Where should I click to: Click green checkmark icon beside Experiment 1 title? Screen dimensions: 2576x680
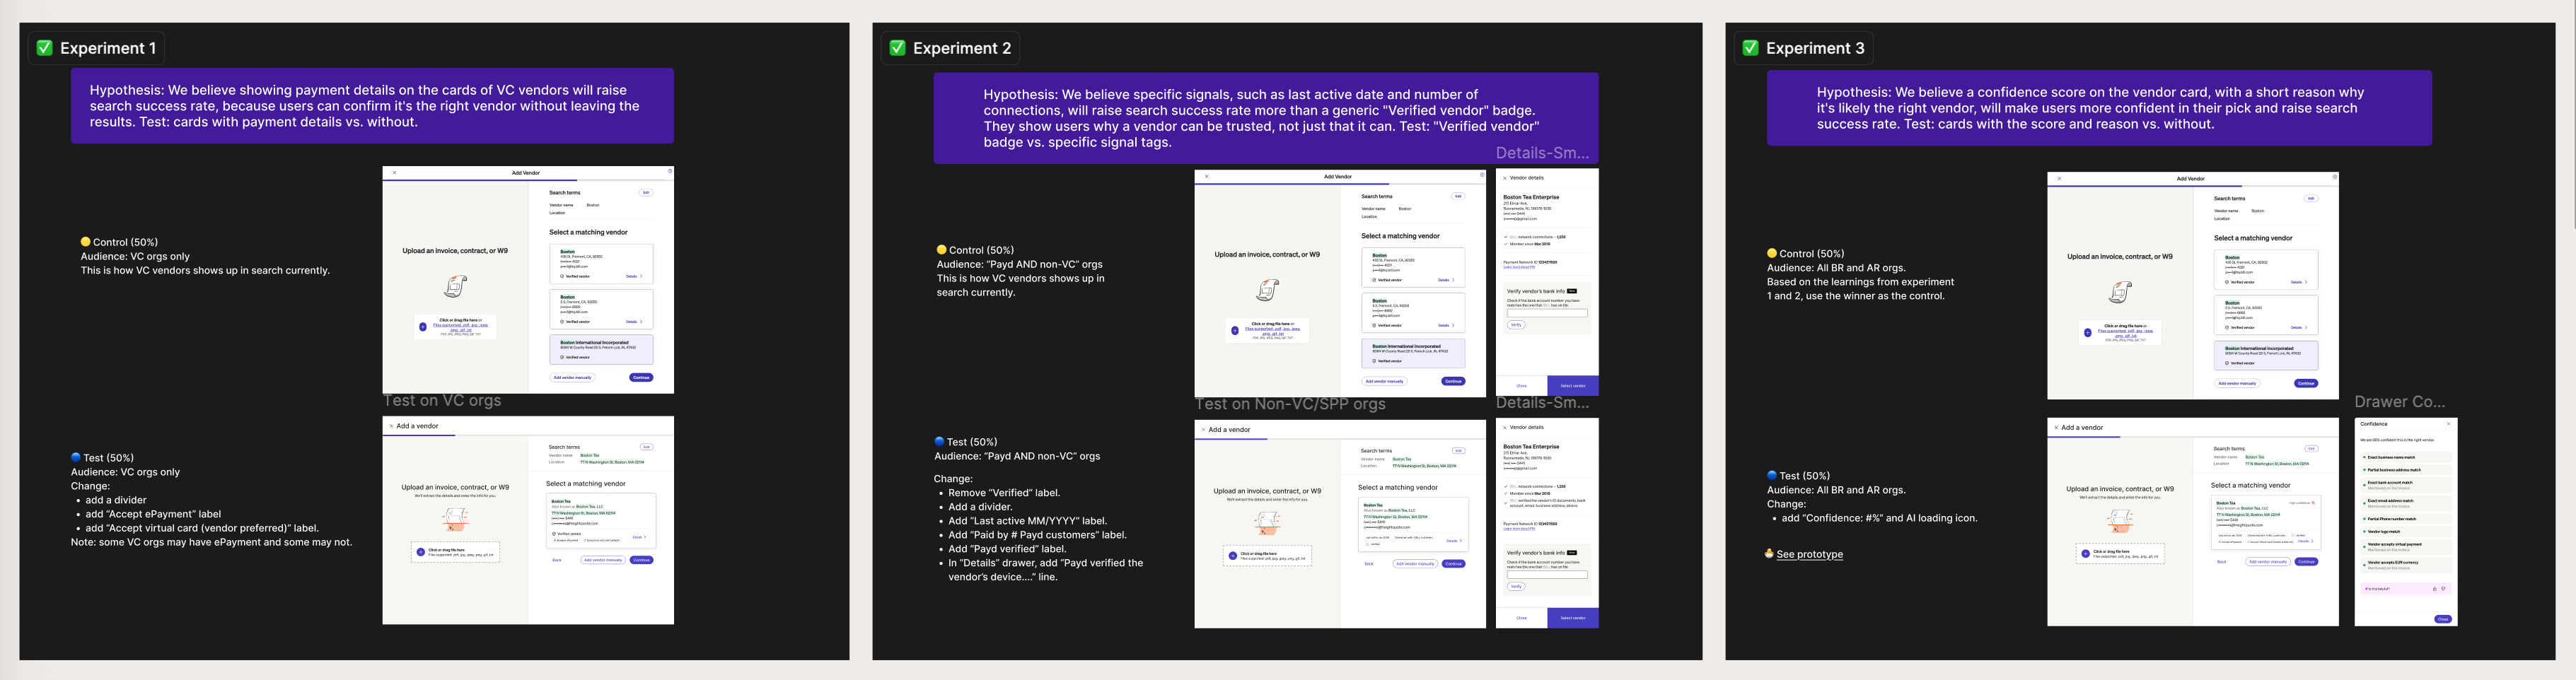(x=44, y=48)
